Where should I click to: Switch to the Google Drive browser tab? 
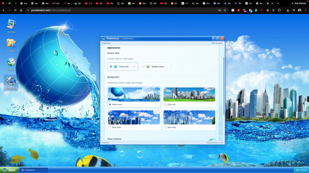77,3
